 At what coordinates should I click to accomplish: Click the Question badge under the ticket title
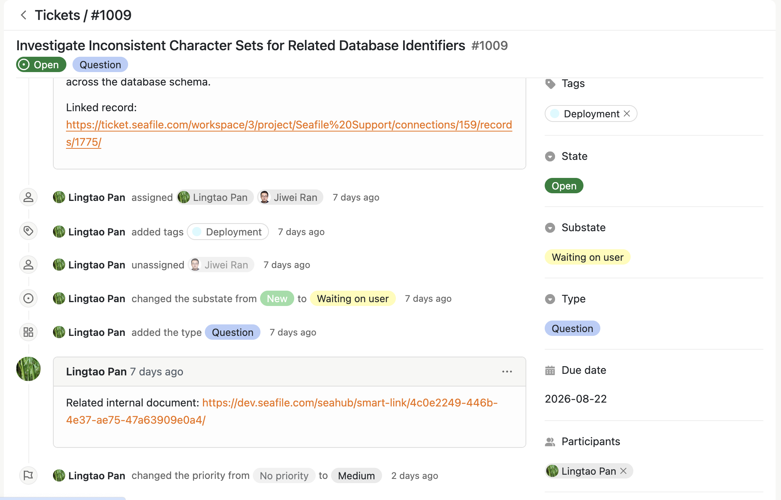tap(100, 64)
